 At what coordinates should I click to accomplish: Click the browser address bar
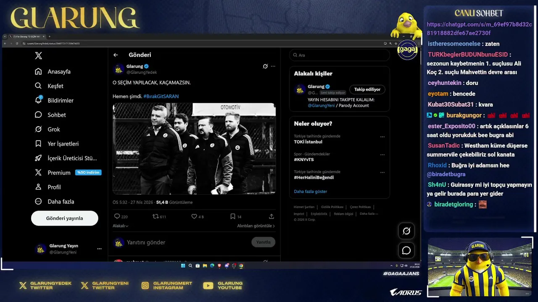point(202,43)
